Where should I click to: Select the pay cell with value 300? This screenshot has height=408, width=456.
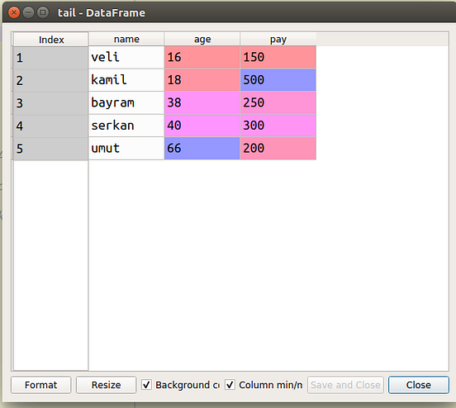(278, 126)
